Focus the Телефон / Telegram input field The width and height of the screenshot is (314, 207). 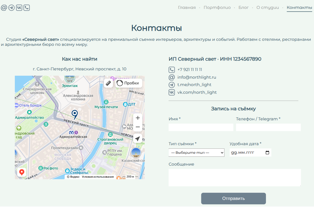click(268, 127)
